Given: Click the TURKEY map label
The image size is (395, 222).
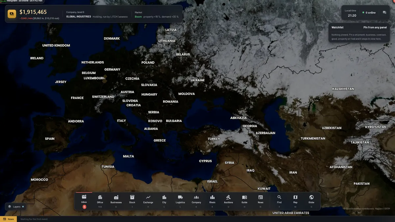Looking at the screenshot, I should pyautogui.click(x=214, y=139).
